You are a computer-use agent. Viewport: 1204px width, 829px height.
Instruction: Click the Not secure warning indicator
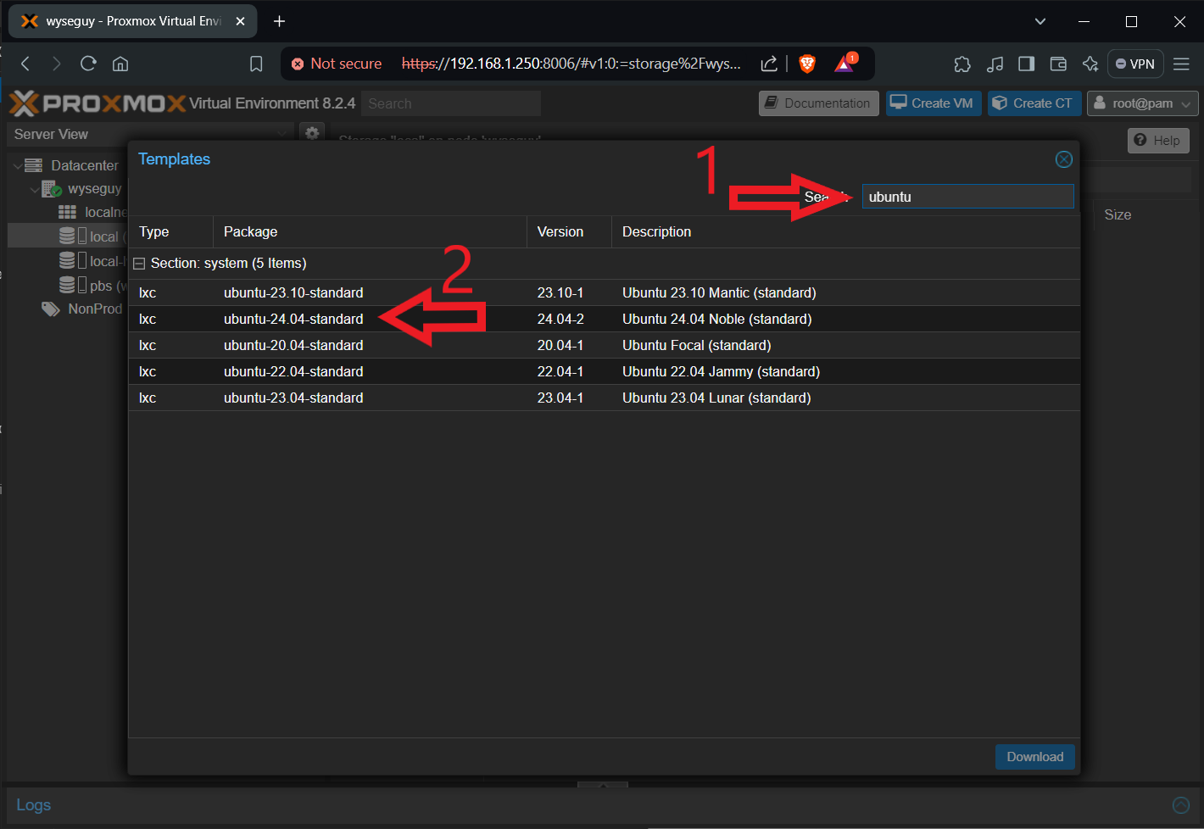click(x=337, y=64)
